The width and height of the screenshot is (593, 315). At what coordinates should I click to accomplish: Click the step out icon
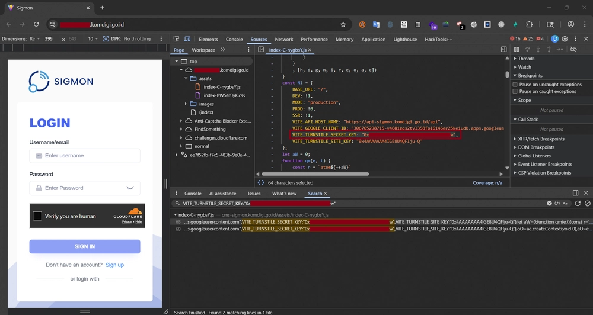click(x=549, y=50)
